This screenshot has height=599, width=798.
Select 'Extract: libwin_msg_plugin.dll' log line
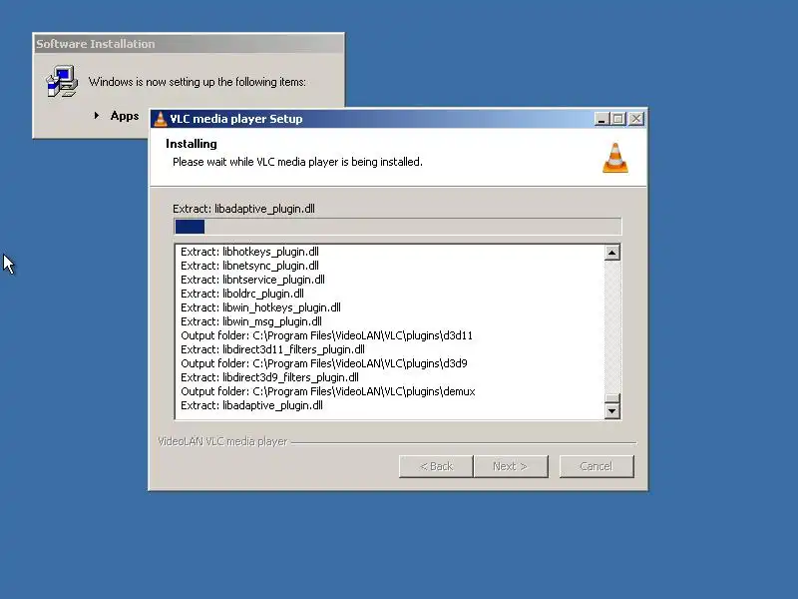251,321
